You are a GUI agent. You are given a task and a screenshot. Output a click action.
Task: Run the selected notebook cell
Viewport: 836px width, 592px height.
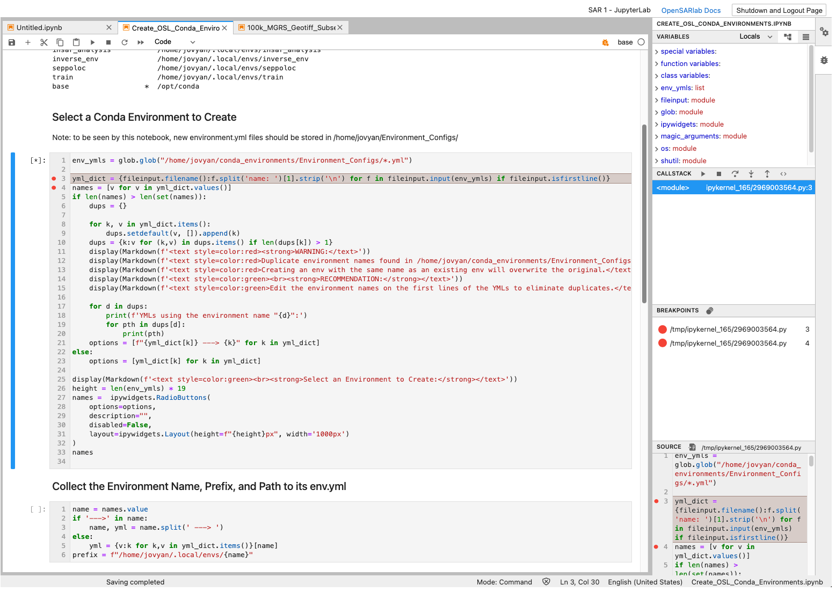(x=92, y=42)
